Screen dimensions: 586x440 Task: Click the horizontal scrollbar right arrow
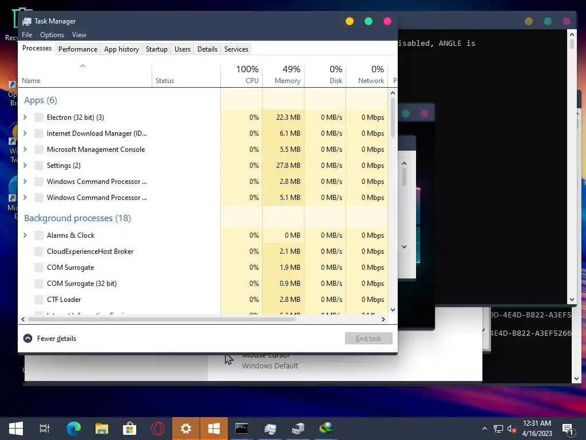tap(383, 320)
